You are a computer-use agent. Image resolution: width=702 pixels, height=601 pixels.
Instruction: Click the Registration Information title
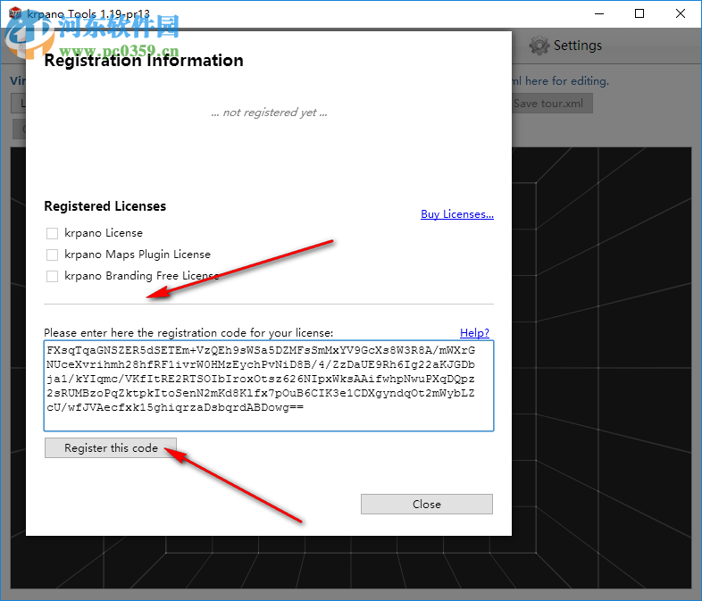[144, 61]
